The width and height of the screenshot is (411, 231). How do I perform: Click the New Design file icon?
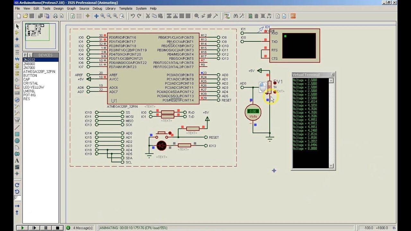point(19,16)
